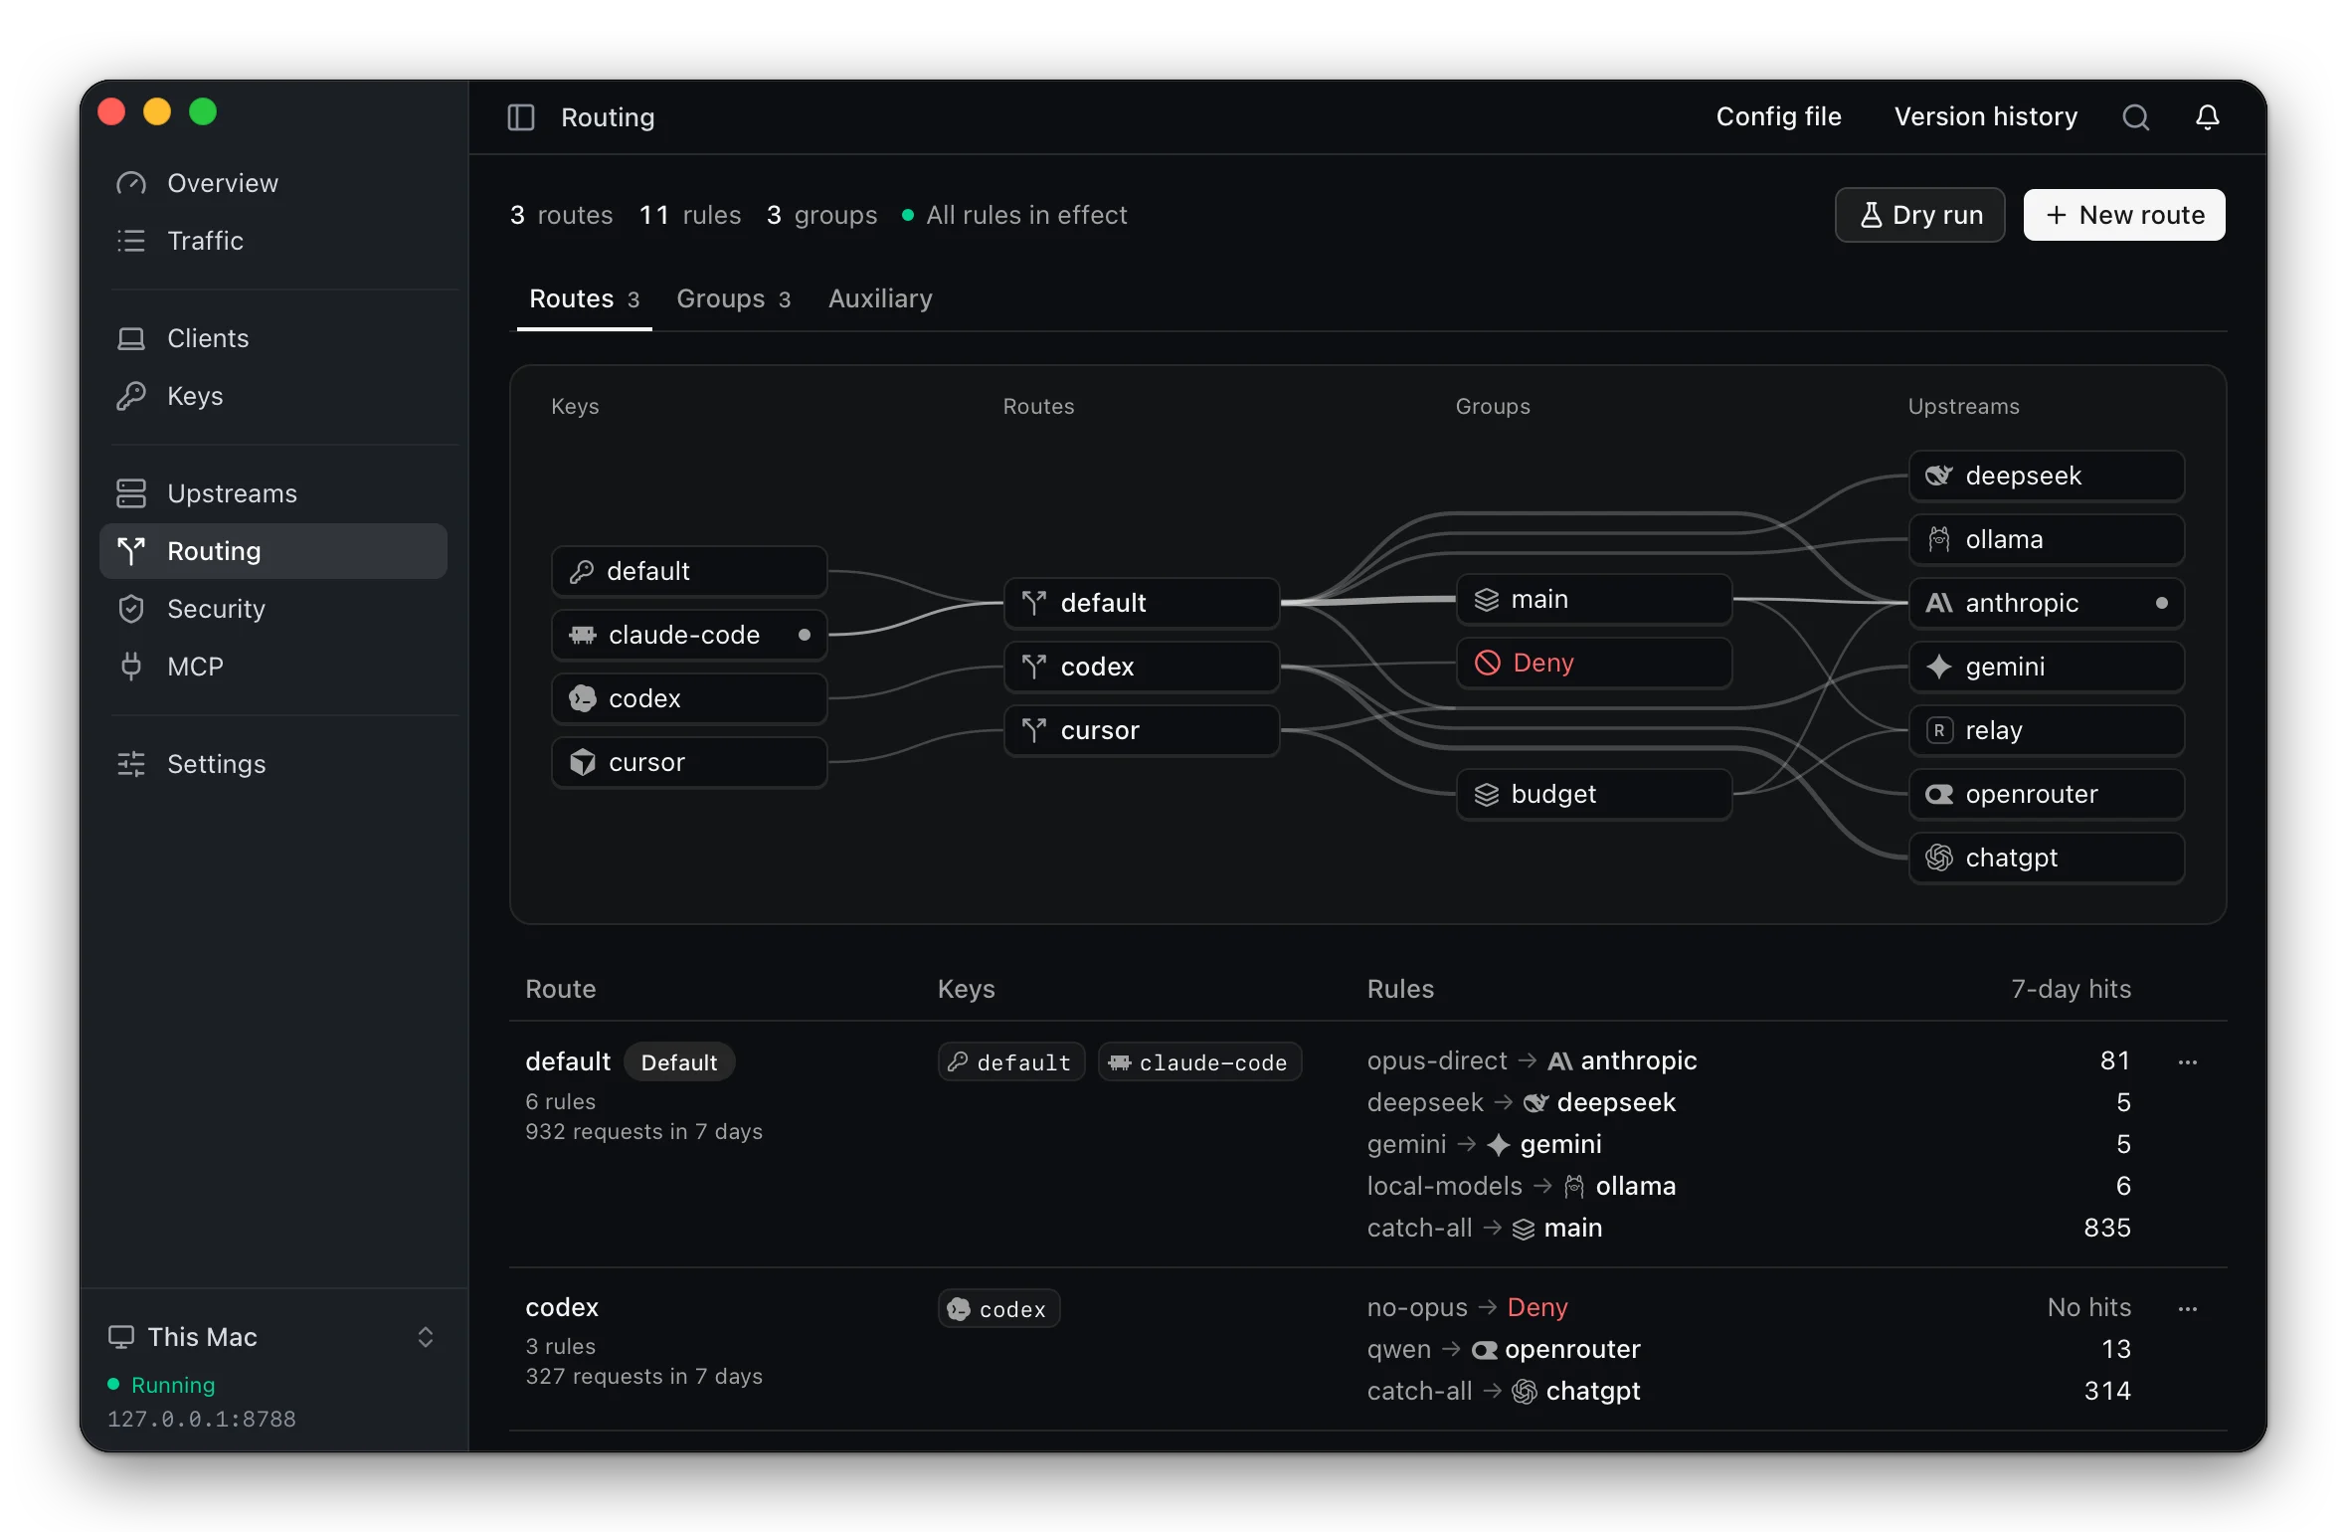Select the default key node in diagram
This screenshot has width=2347, height=1532.
(689, 571)
